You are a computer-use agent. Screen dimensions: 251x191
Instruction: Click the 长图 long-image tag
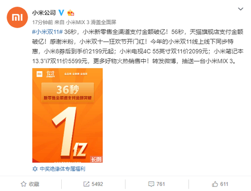point(96,159)
